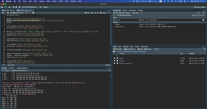Expand the ability data frame entry
This screenshot has height=109, width=207.
click(x=114, y=20)
